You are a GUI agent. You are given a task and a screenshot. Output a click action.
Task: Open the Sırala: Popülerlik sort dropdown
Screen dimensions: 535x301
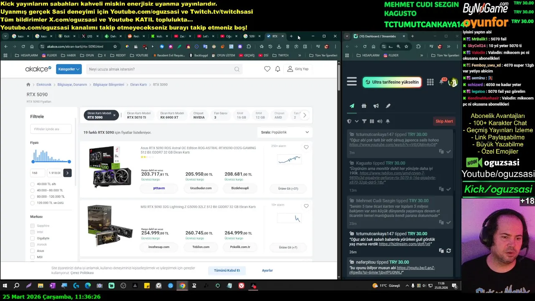point(285,132)
